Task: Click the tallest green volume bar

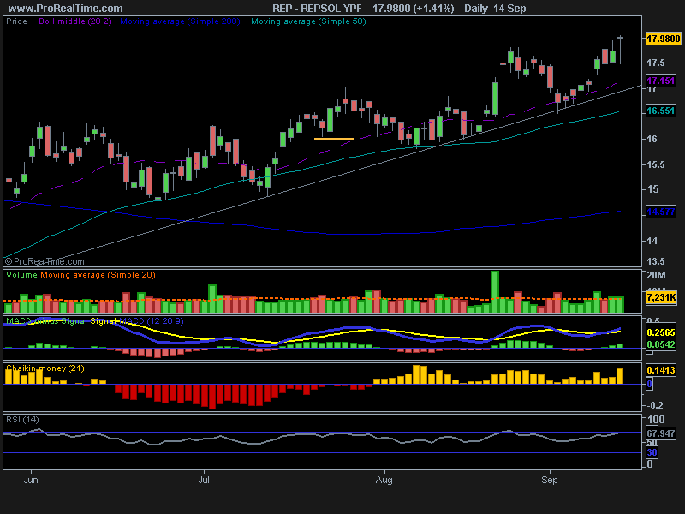Action: pos(495,292)
